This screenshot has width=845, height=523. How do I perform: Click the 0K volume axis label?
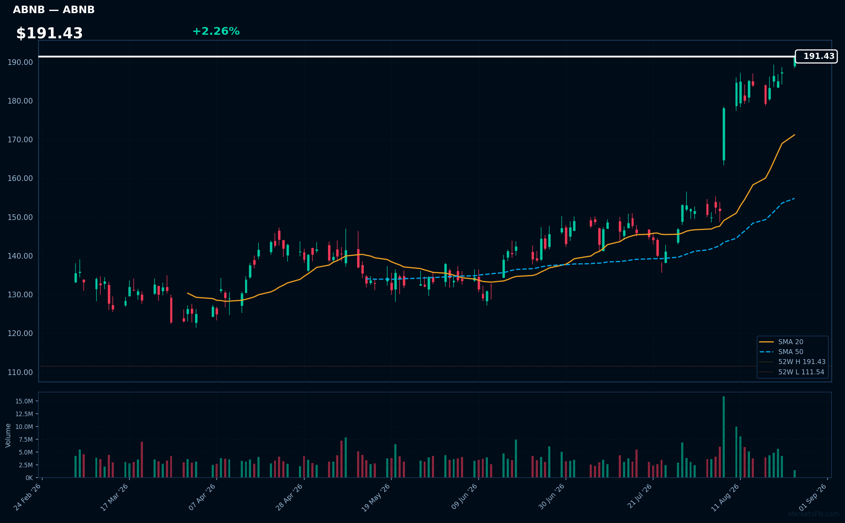(x=29, y=478)
